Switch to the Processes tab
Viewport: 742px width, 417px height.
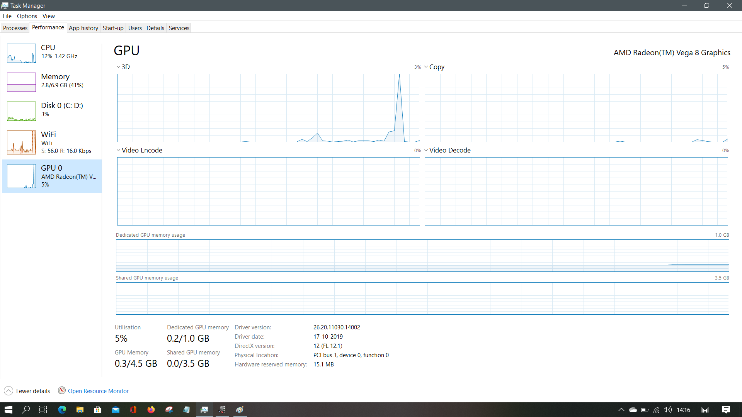pyautogui.click(x=15, y=28)
